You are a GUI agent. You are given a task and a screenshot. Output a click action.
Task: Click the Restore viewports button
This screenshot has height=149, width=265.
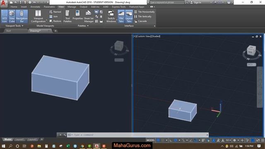click(55, 21)
